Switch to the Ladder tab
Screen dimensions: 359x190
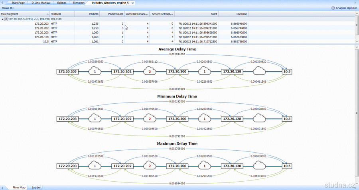[x=36, y=187]
